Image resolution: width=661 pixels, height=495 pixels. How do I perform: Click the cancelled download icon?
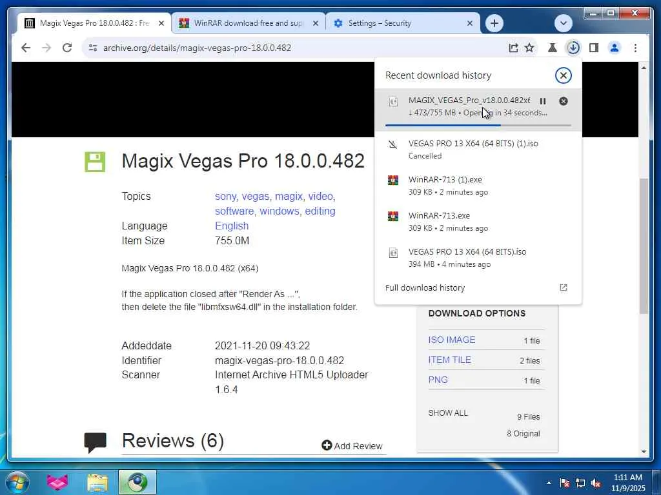[x=393, y=144]
